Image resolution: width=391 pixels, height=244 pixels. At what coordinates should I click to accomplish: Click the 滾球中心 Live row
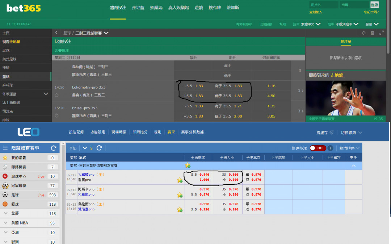coord(30,176)
